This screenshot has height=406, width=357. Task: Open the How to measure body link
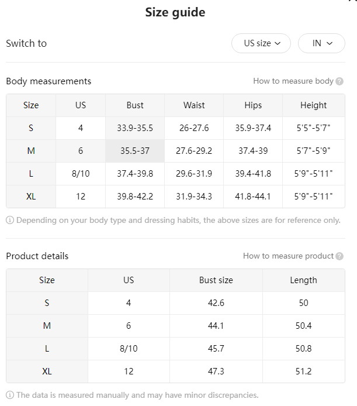[x=293, y=81]
